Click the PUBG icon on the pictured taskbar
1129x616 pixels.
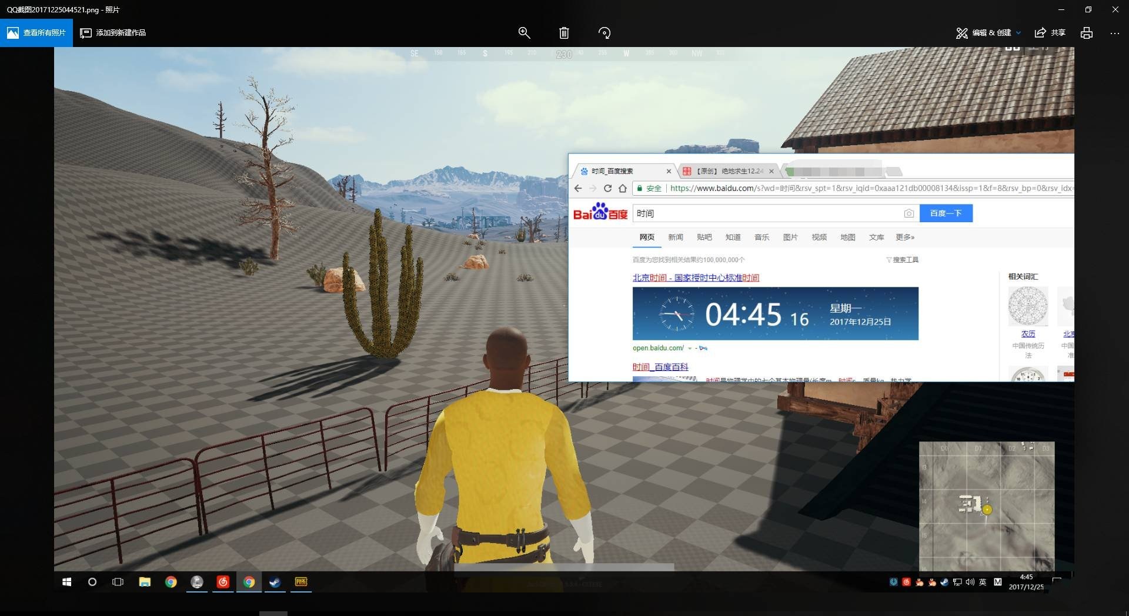tap(301, 582)
